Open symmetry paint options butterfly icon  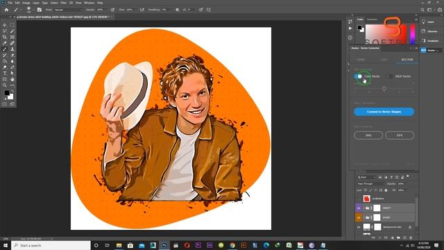[209, 10]
